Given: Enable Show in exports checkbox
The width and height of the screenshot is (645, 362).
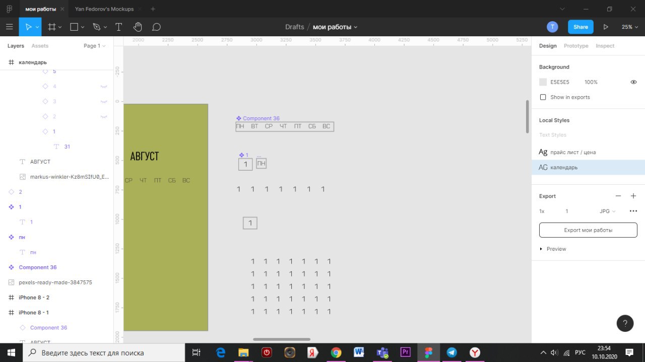Looking at the screenshot, I should (x=543, y=97).
